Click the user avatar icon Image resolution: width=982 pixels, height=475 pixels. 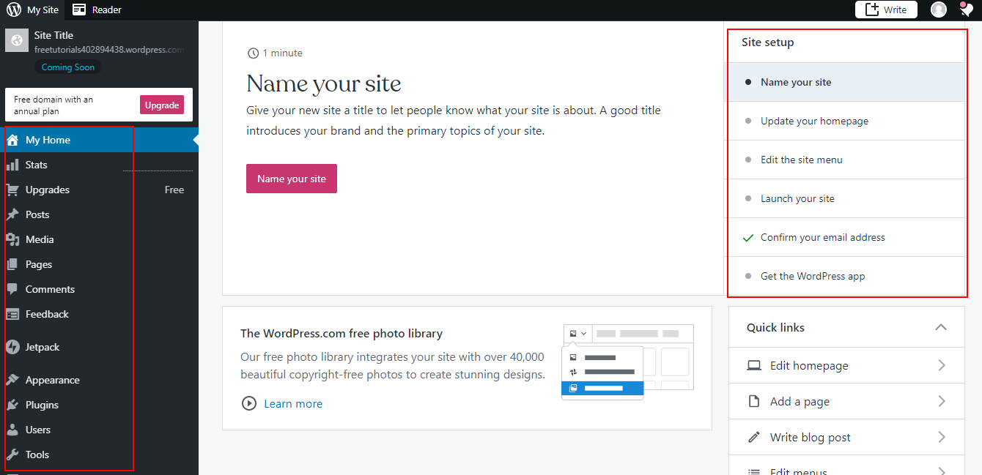[x=939, y=10]
